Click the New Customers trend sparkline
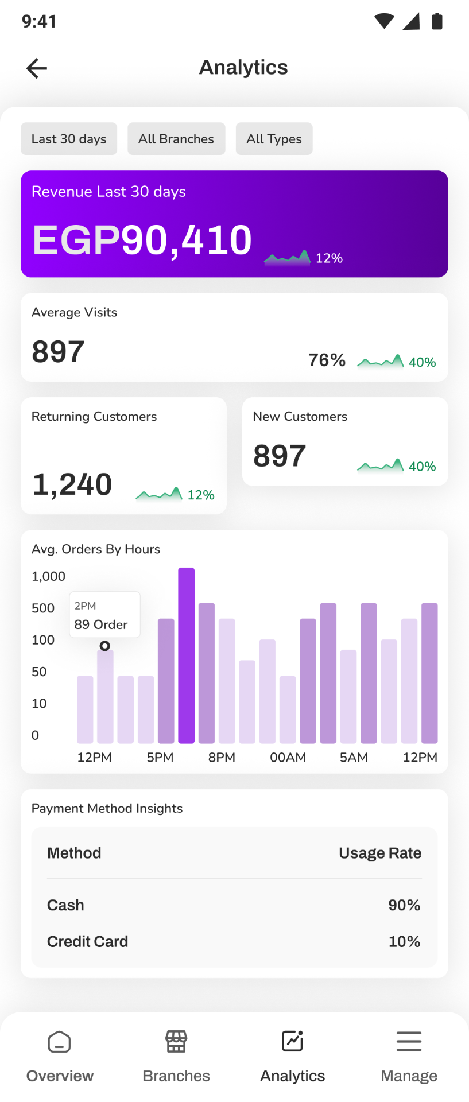469x1102 pixels. [380, 466]
